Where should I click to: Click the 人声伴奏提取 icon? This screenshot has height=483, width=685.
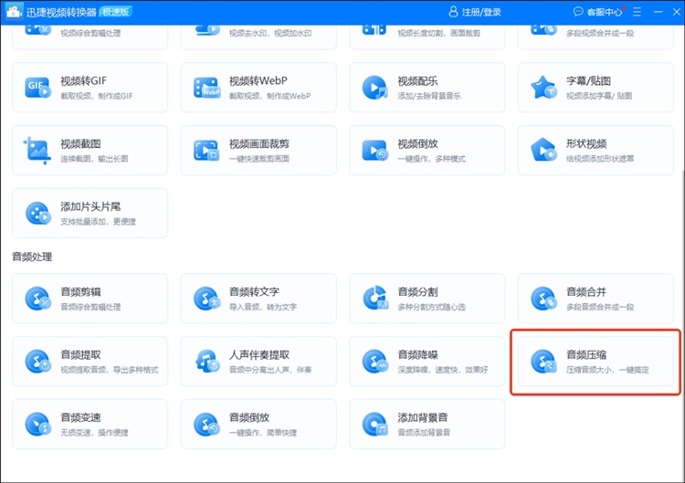click(207, 362)
